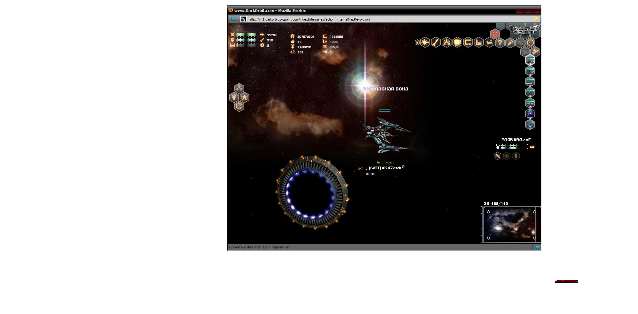Select the laser ammo hexagon icon
The height and width of the screenshot is (314, 638).
pyautogui.click(x=425, y=43)
